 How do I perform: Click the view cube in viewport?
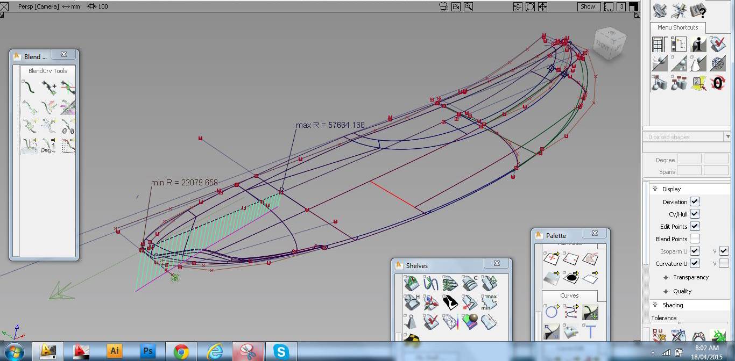(x=610, y=44)
